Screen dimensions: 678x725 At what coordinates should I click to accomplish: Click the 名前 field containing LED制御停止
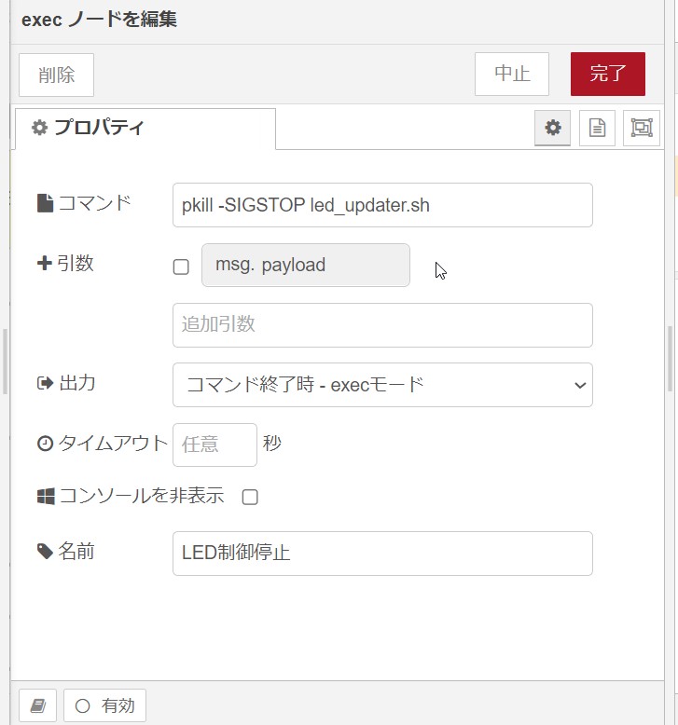pos(382,554)
